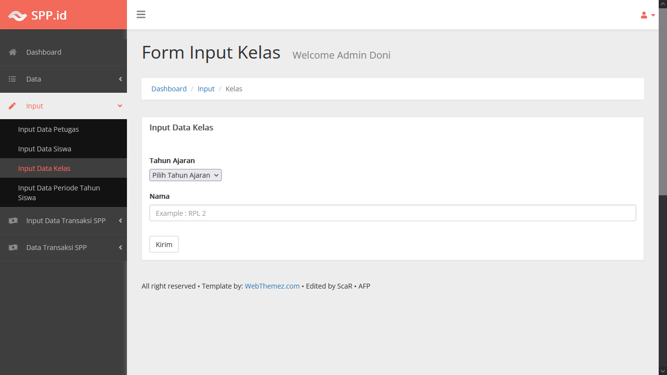Go to Input Data Periode Tahun Siswa
The width and height of the screenshot is (667, 375).
[59, 193]
